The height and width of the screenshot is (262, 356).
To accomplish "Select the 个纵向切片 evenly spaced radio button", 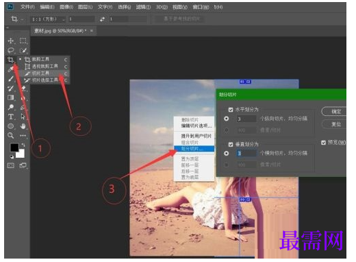I will 227,119.
